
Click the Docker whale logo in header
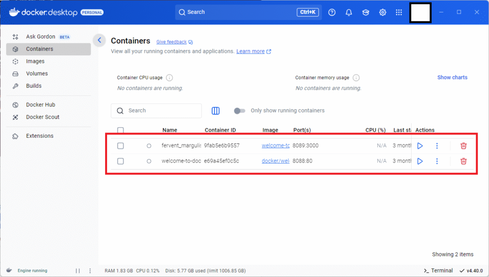(x=14, y=12)
